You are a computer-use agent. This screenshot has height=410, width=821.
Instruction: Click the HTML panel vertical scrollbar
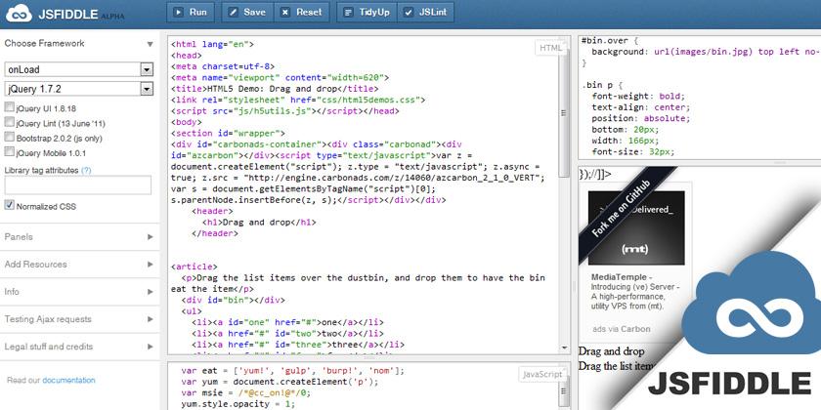point(564,112)
